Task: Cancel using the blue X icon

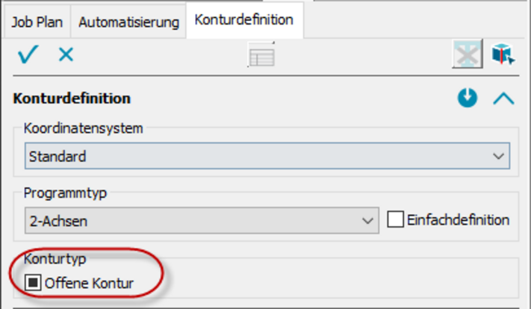Action: [66, 54]
